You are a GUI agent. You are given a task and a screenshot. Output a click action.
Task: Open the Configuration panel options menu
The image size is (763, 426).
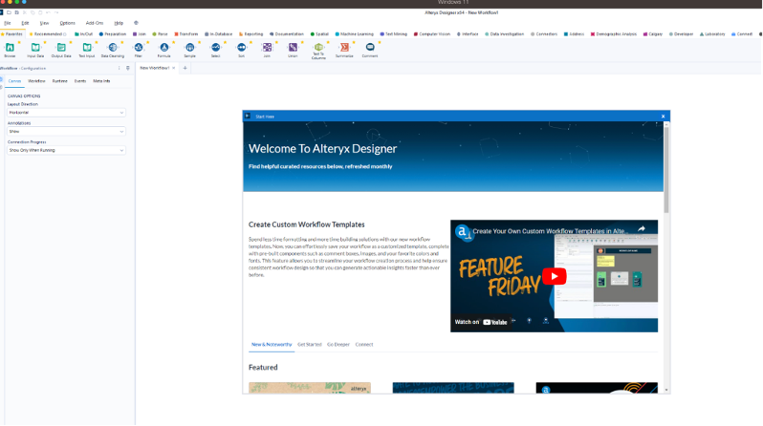pos(120,68)
